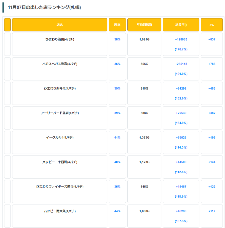Click the (118.9%) percentage

click(181, 197)
